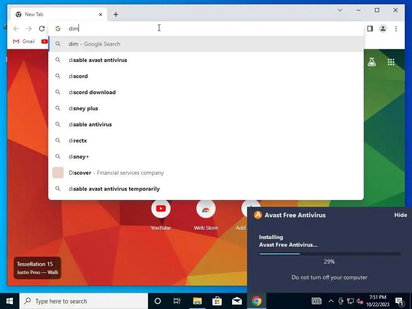Open the Google apps grid icon
This screenshot has width=412, height=309.
(x=391, y=62)
